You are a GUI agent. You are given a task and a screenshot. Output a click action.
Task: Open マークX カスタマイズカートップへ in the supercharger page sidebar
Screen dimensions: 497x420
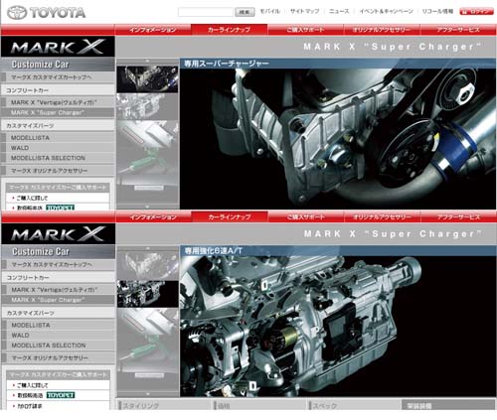click(58, 77)
